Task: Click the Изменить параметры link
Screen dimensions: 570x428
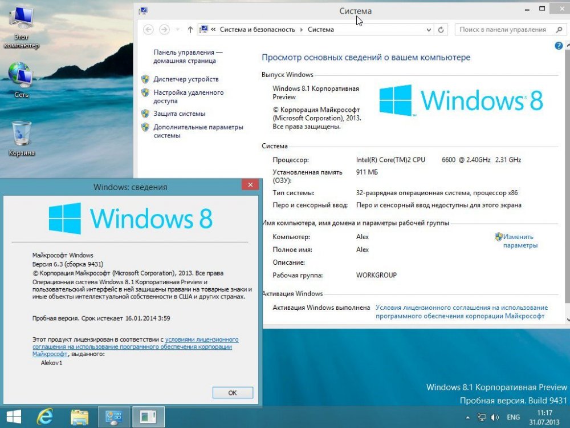Action: pyautogui.click(x=520, y=241)
